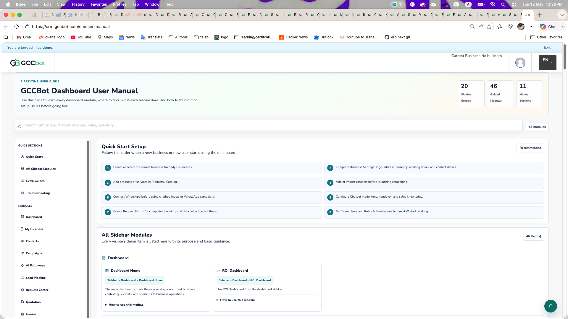Click the 11 Manual Sections stat card
Viewport: 568px width, 319px height.
click(x=529, y=94)
